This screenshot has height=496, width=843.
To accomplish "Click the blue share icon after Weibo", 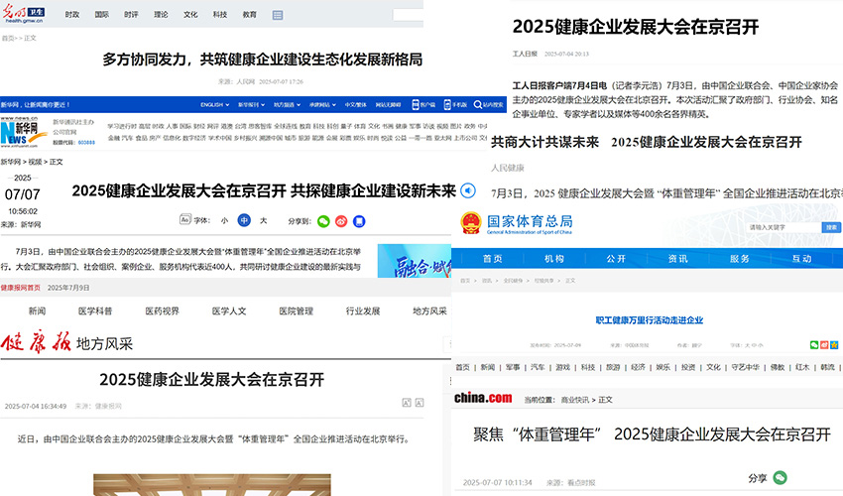I will pos(358,220).
